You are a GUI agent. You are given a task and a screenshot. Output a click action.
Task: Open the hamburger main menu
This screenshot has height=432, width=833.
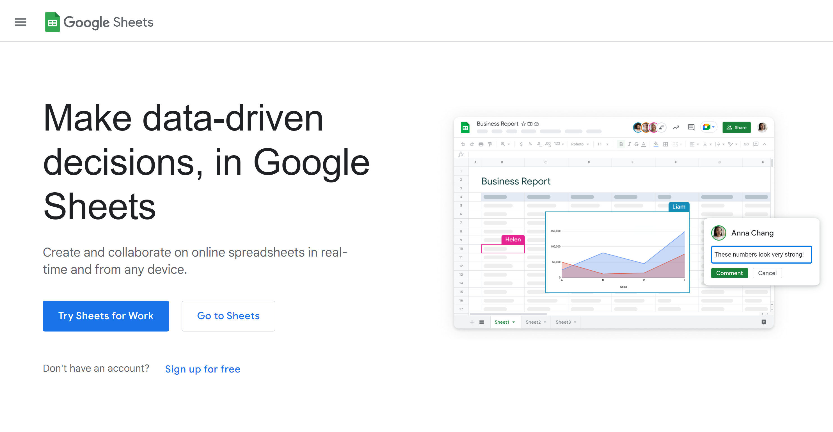pyautogui.click(x=21, y=22)
